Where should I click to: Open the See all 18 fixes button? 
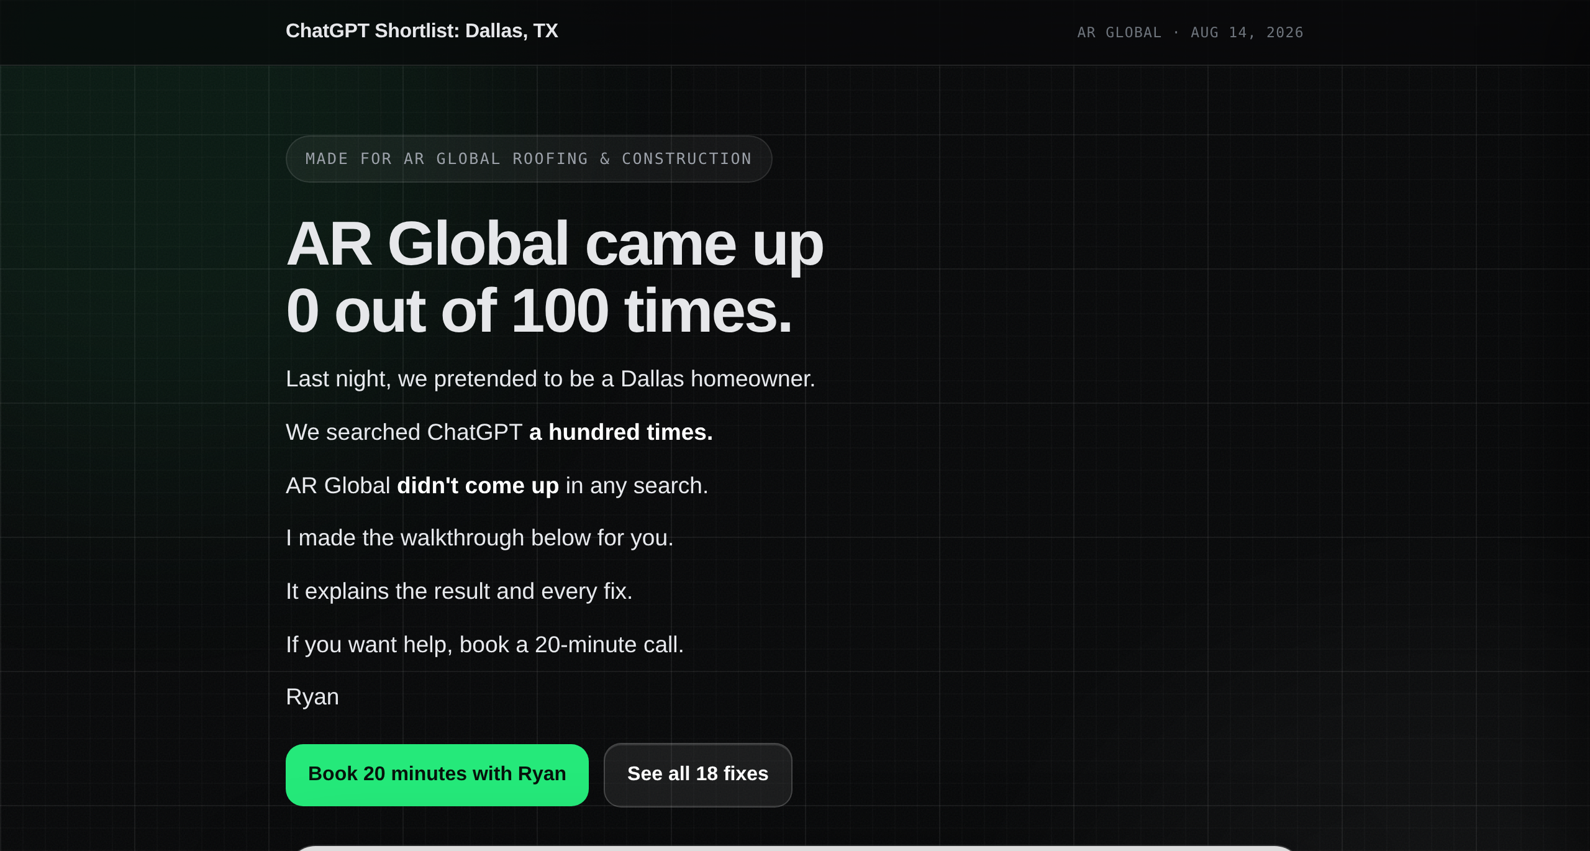(x=697, y=775)
